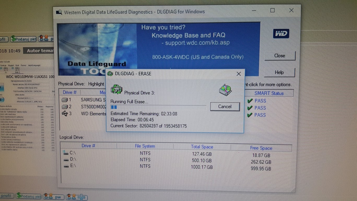
Task: Click the green check mark in the third PASS row
Action: [250, 115]
